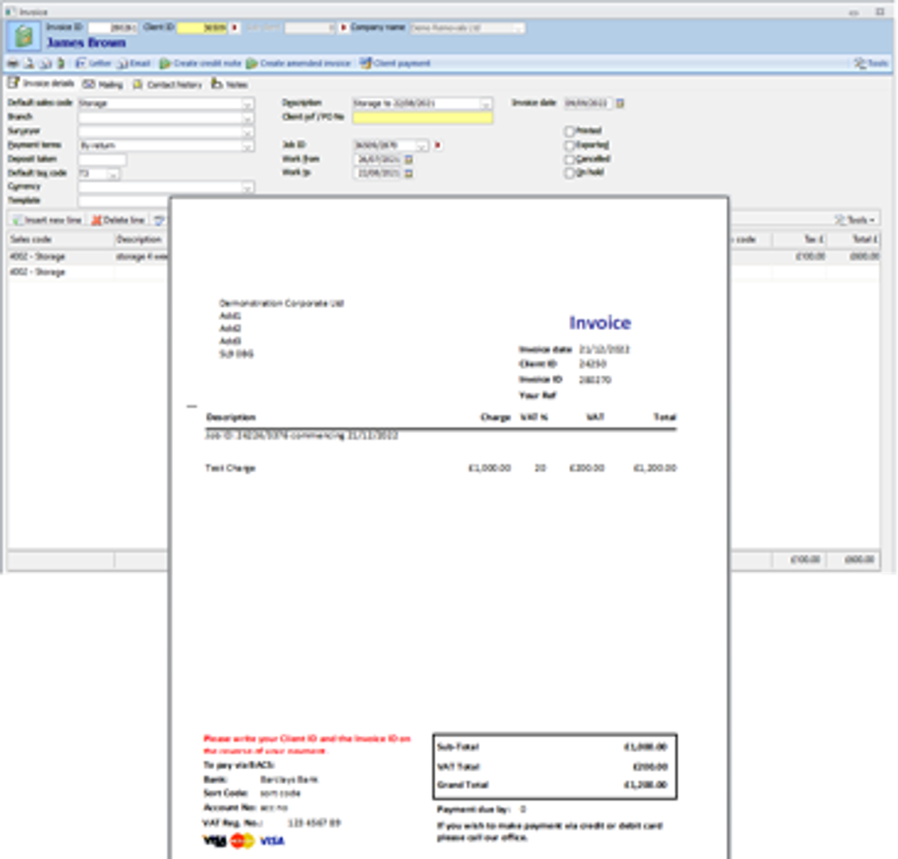
Task: Click the Sales code column header
Action: pyautogui.click(x=61, y=239)
